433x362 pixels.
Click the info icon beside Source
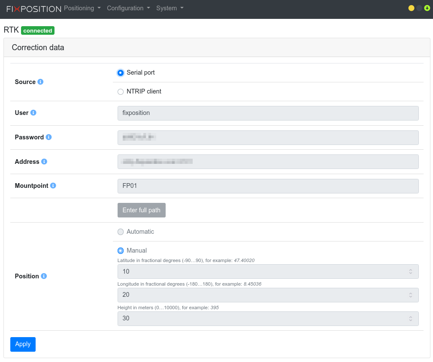[40, 82]
